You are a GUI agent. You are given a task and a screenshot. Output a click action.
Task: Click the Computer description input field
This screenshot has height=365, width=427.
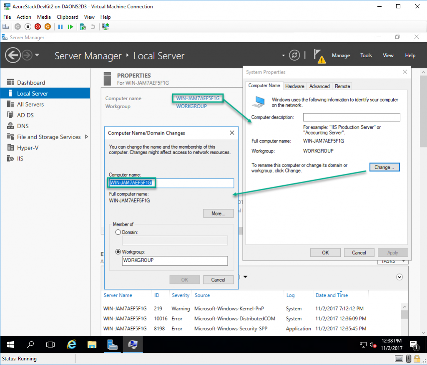coord(351,117)
